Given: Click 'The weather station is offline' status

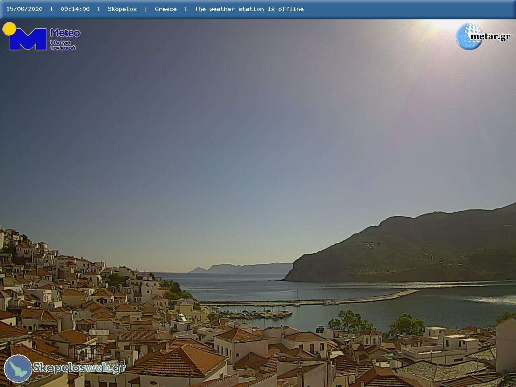Looking at the screenshot, I should tap(249, 9).
